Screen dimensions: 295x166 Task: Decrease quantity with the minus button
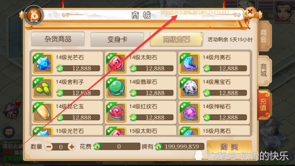pos(49,147)
